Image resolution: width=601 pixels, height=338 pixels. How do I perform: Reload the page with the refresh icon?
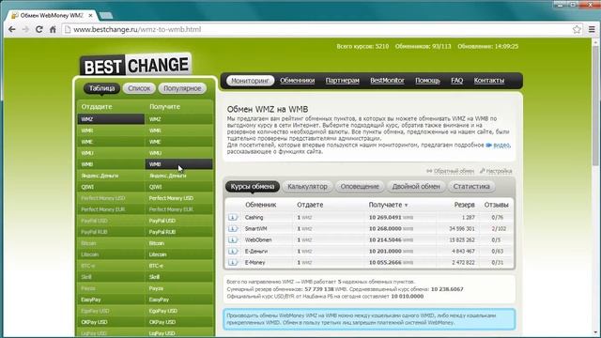(x=39, y=29)
